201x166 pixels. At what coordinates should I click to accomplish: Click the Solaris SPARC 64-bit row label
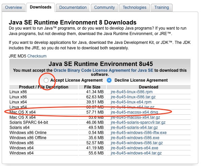pos(29,122)
